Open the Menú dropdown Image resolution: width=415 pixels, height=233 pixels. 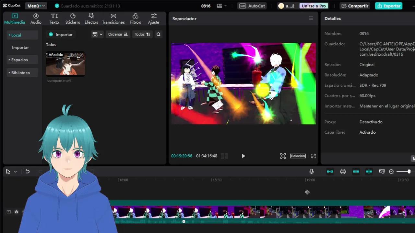(36, 6)
